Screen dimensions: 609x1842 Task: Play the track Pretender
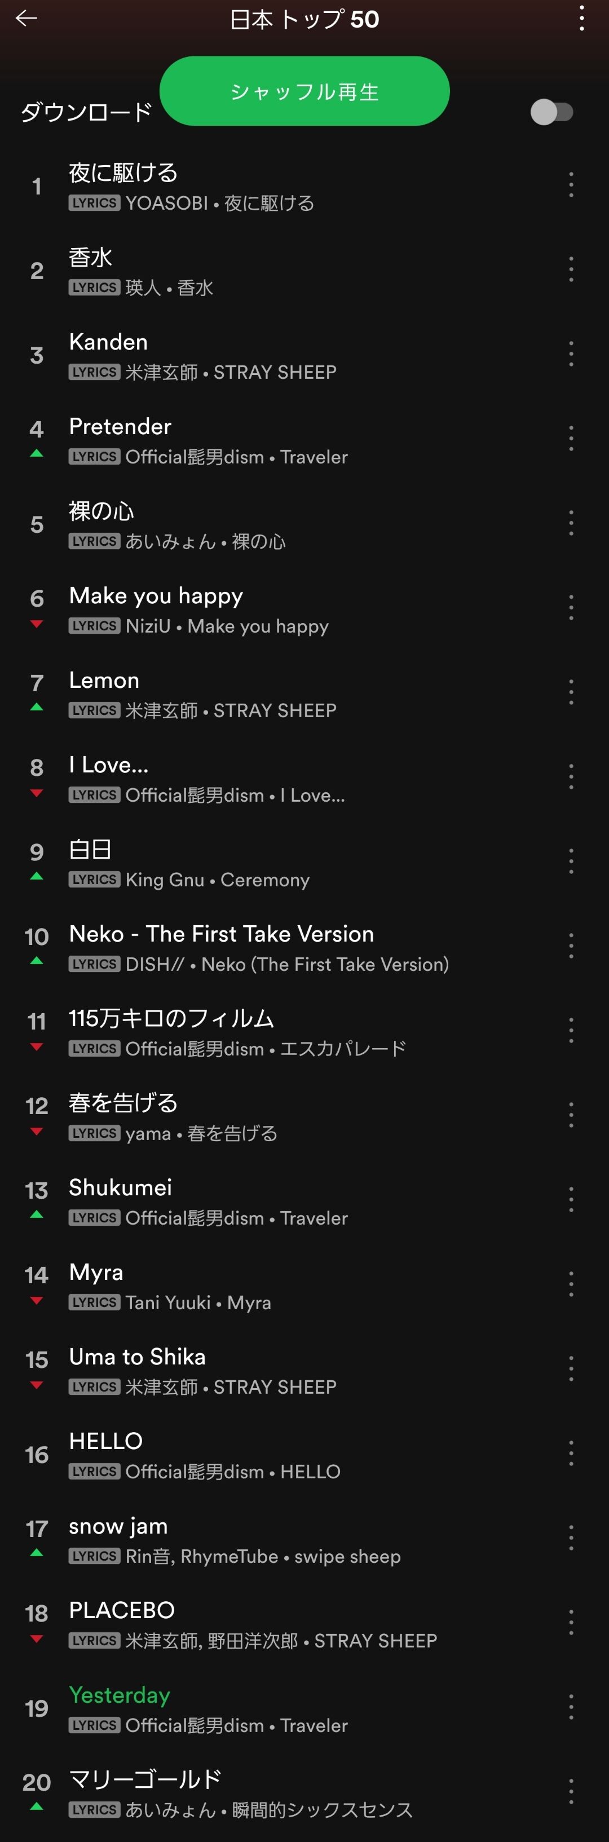[304, 440]
